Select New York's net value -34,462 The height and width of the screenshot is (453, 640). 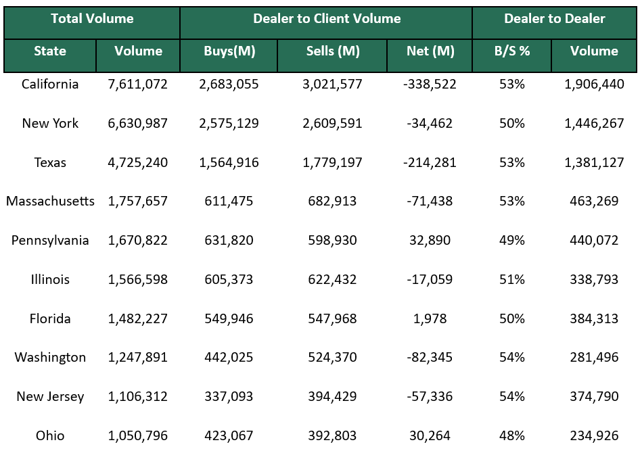point(428,123)
